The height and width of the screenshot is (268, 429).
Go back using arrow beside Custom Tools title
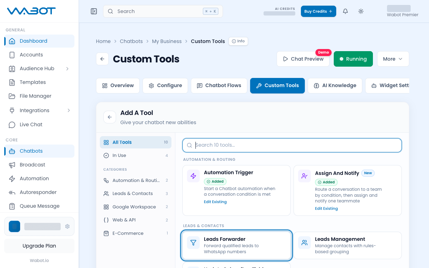(x=102, y=59)
